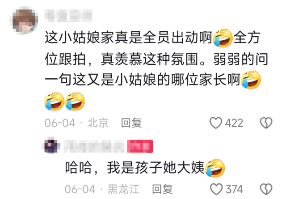Select the comment text about 全员出动
Image resolution: width=286 pixels, height=199 pixels.
(x=156, y=70)
